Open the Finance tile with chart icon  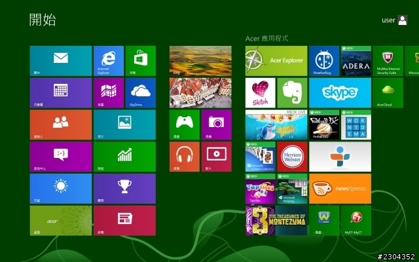(124, 157)
